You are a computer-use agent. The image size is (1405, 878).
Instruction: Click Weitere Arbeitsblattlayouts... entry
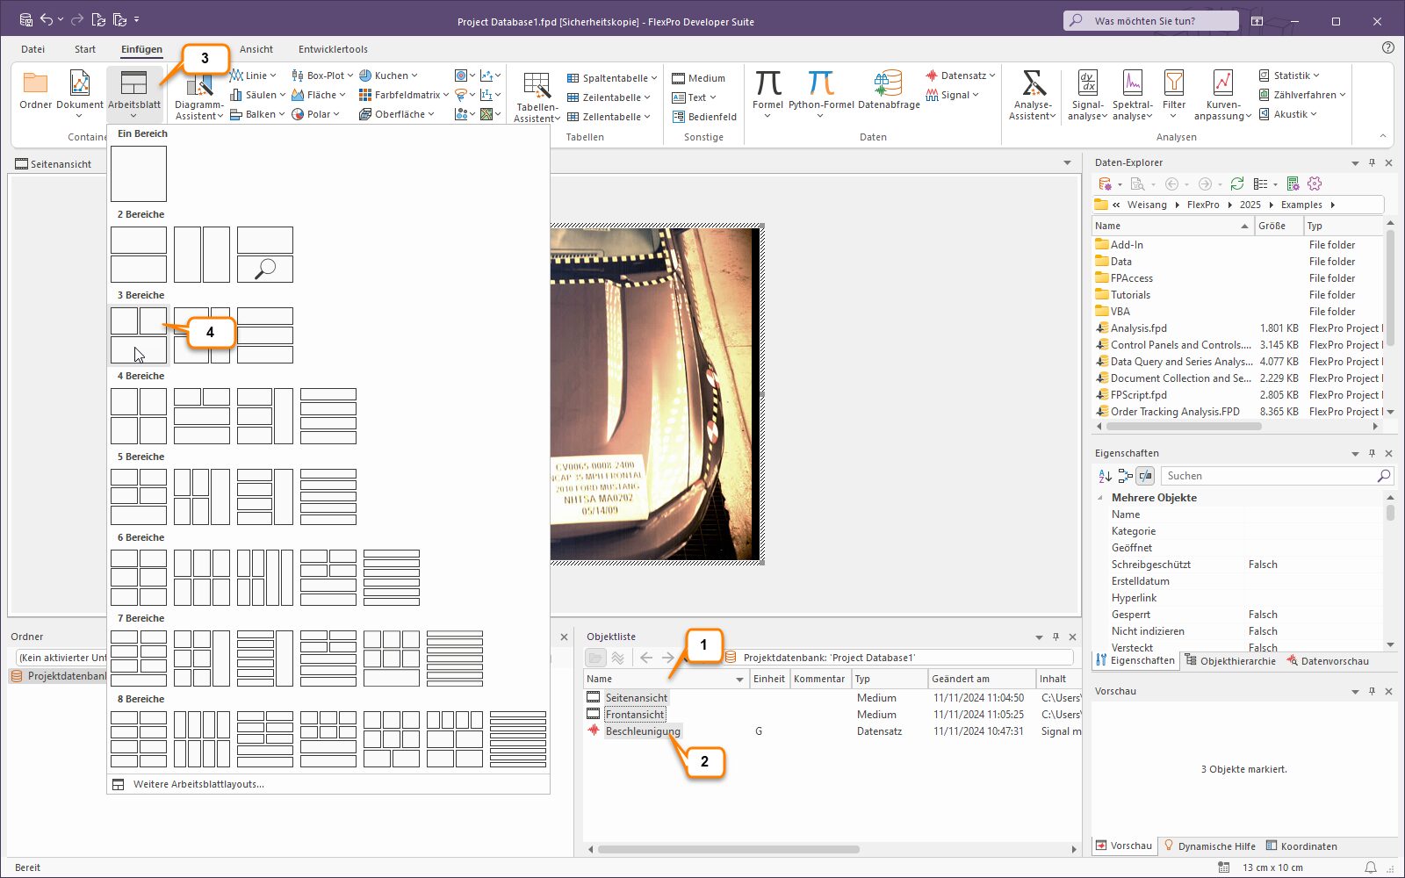(198, 784)
